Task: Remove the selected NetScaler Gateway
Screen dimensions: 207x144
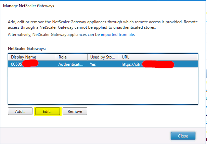Action: [75, 111]
